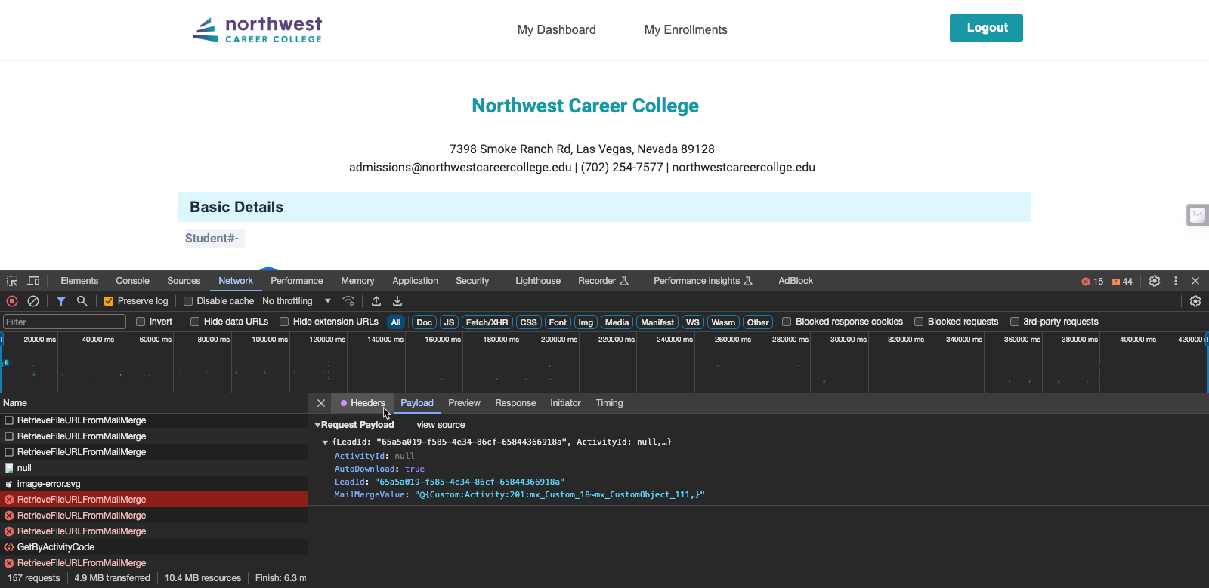Open the My Enrollments link
This screenshot has width=1209, height=588.
click(x=685, y=30)
